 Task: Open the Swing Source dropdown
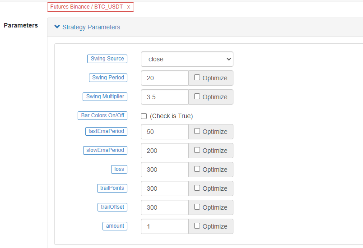[187, 59]
